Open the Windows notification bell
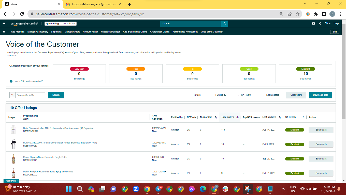This screenshot has height=195, width=346. pyautogui.click(x=339, y=189)
